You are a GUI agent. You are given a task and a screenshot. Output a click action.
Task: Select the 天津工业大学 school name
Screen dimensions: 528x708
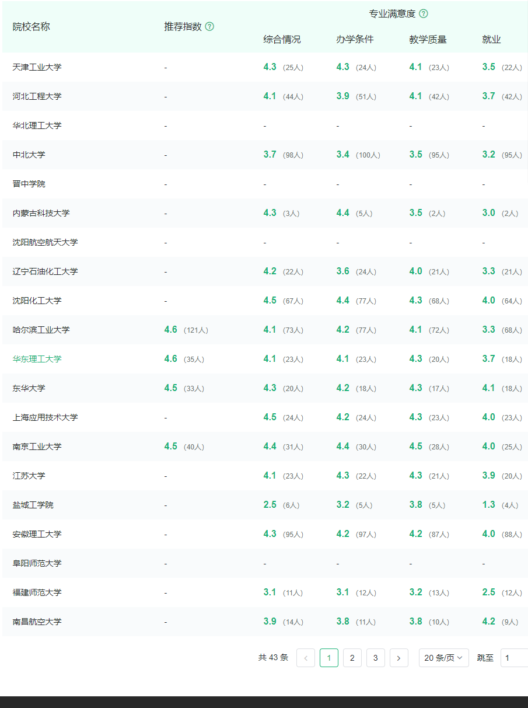pos(37,67)
